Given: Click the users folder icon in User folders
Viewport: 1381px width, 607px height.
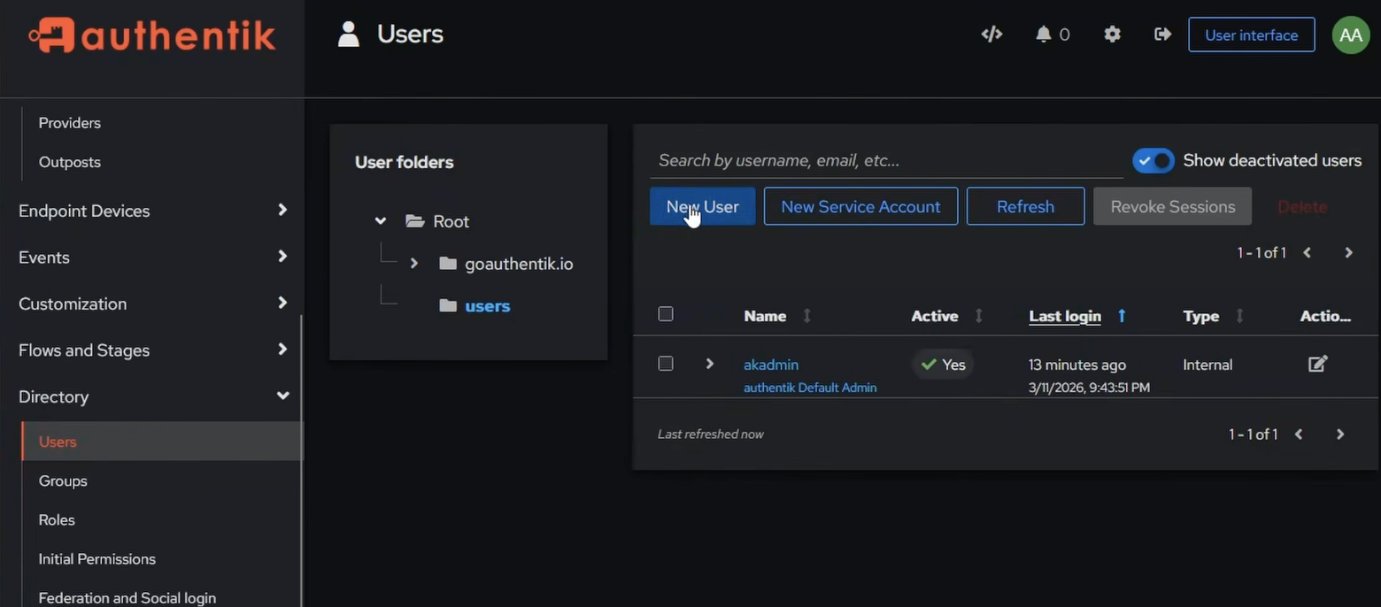Looking at the screenshot, I should [x=447, y=305].
